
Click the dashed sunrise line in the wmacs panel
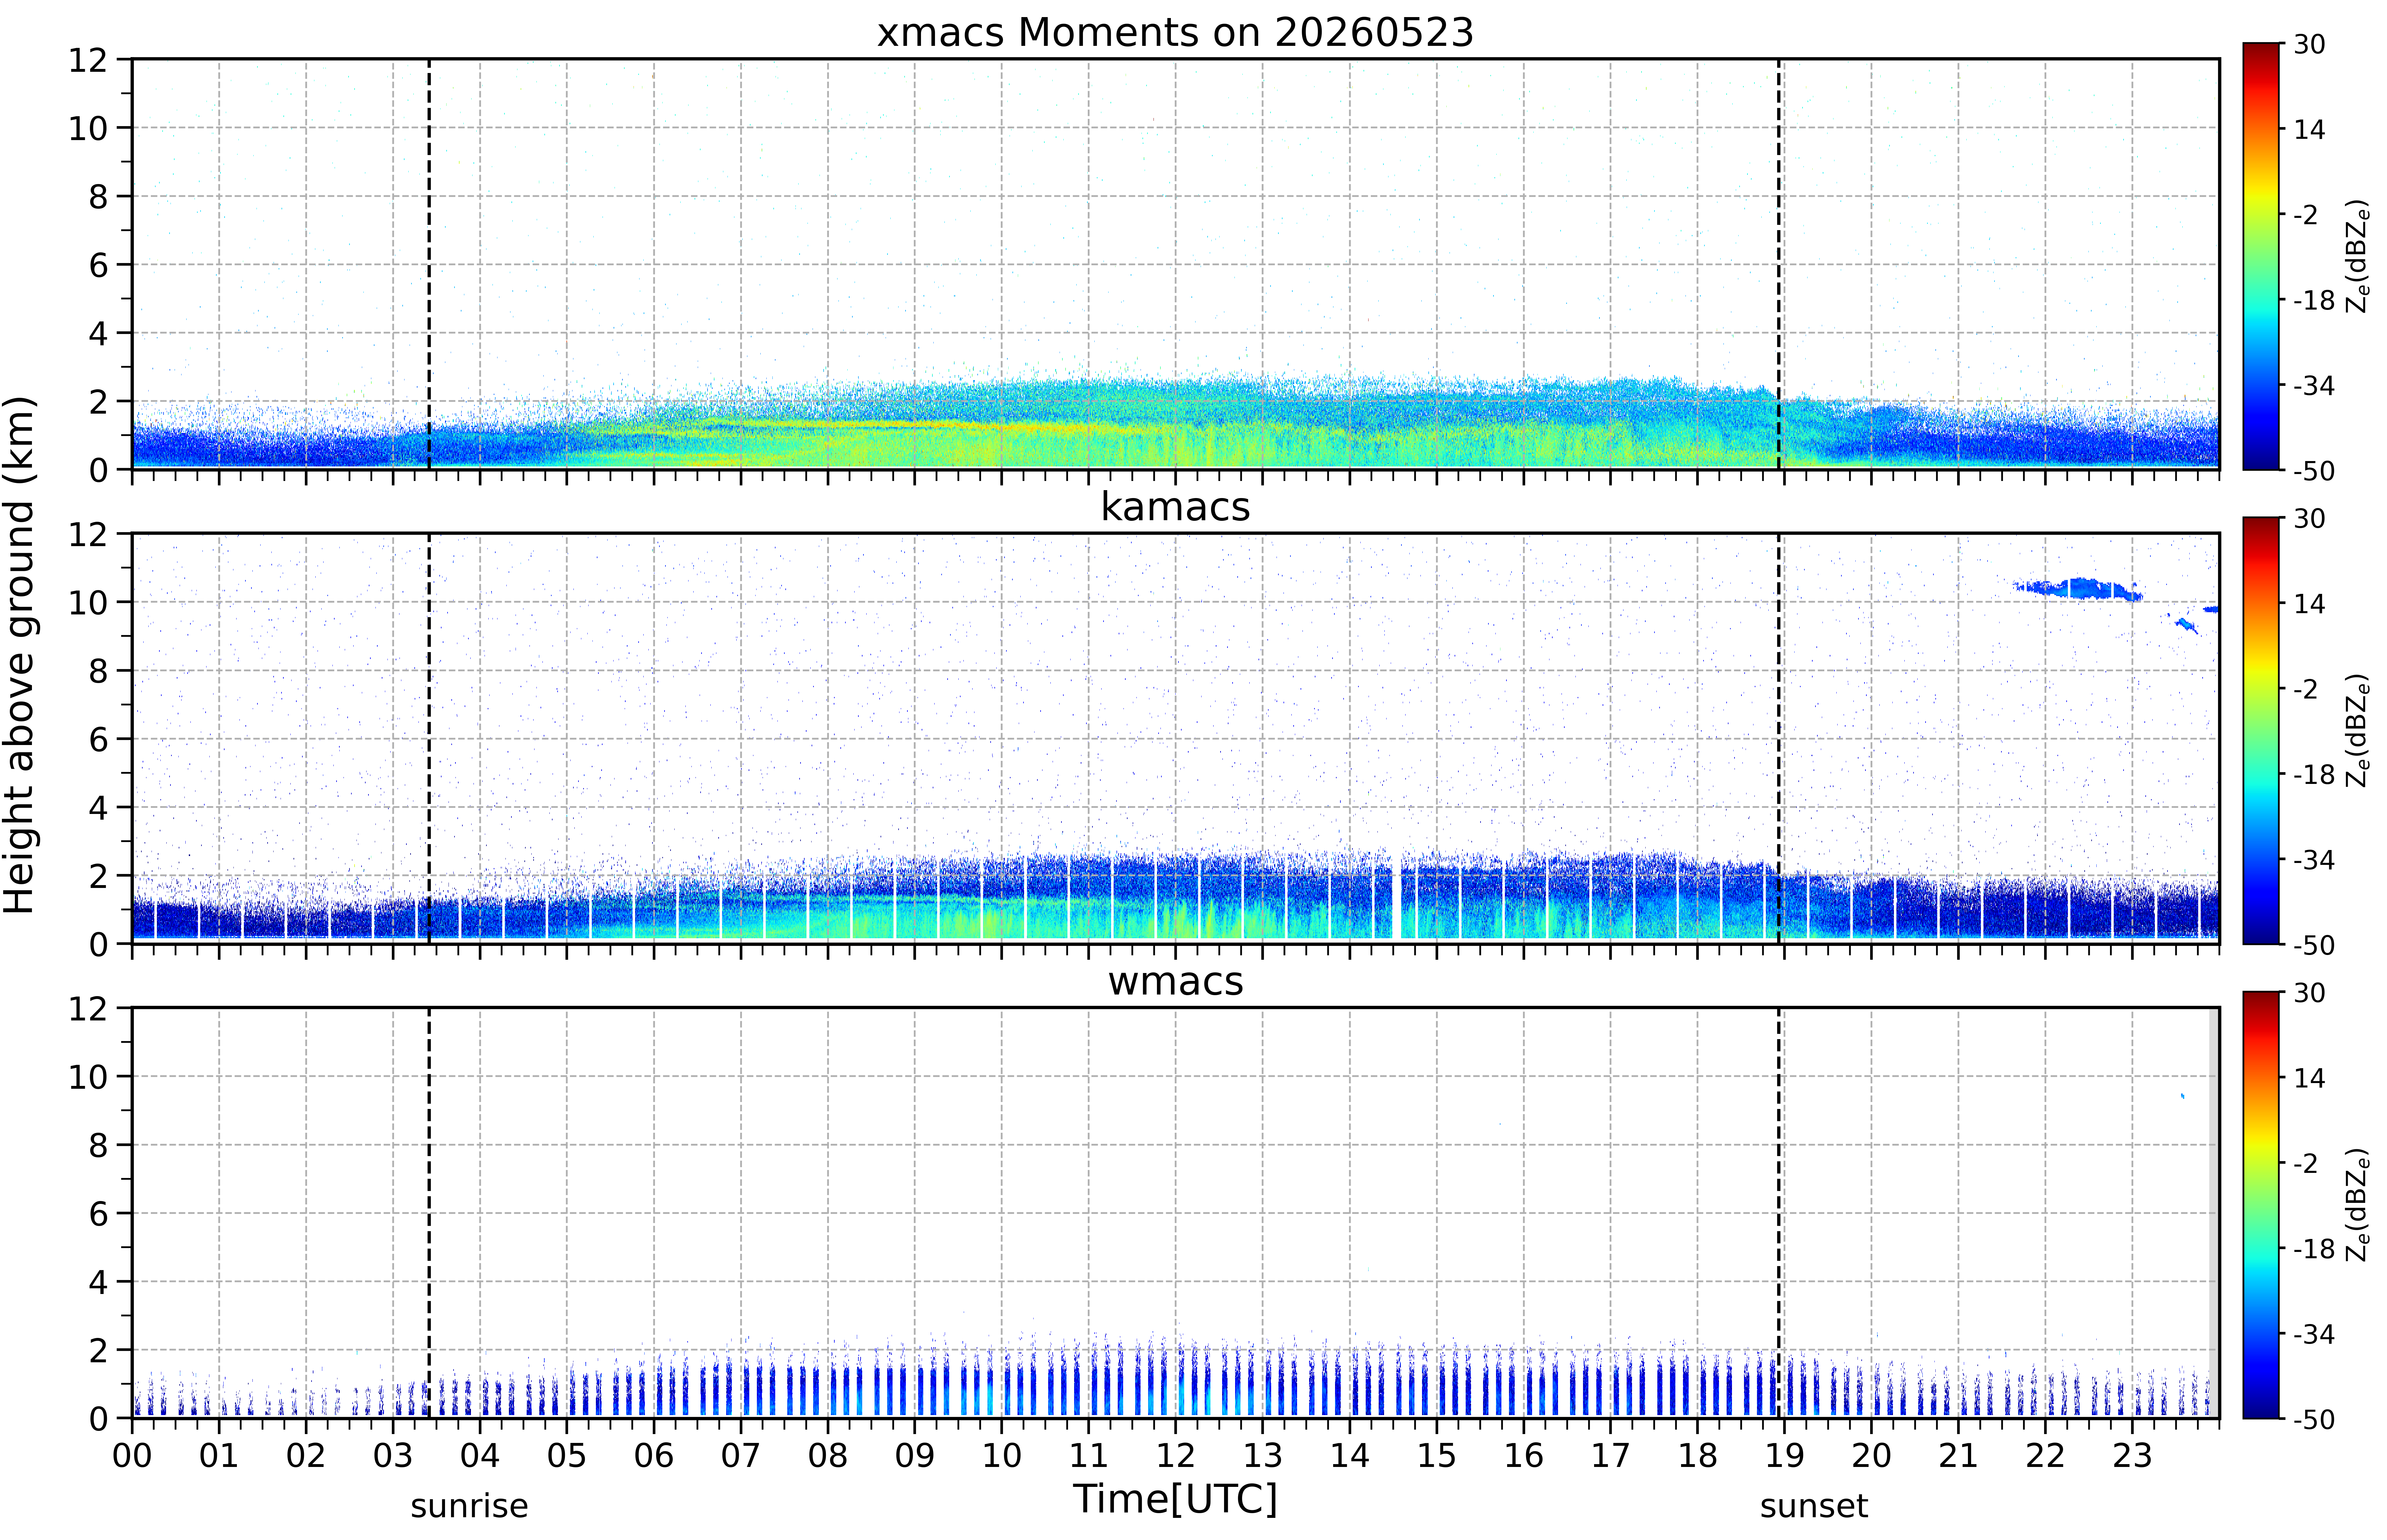point(429,1213)
